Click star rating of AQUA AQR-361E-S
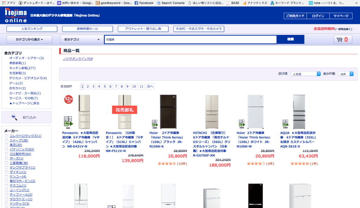 click(x=300, y=164)
